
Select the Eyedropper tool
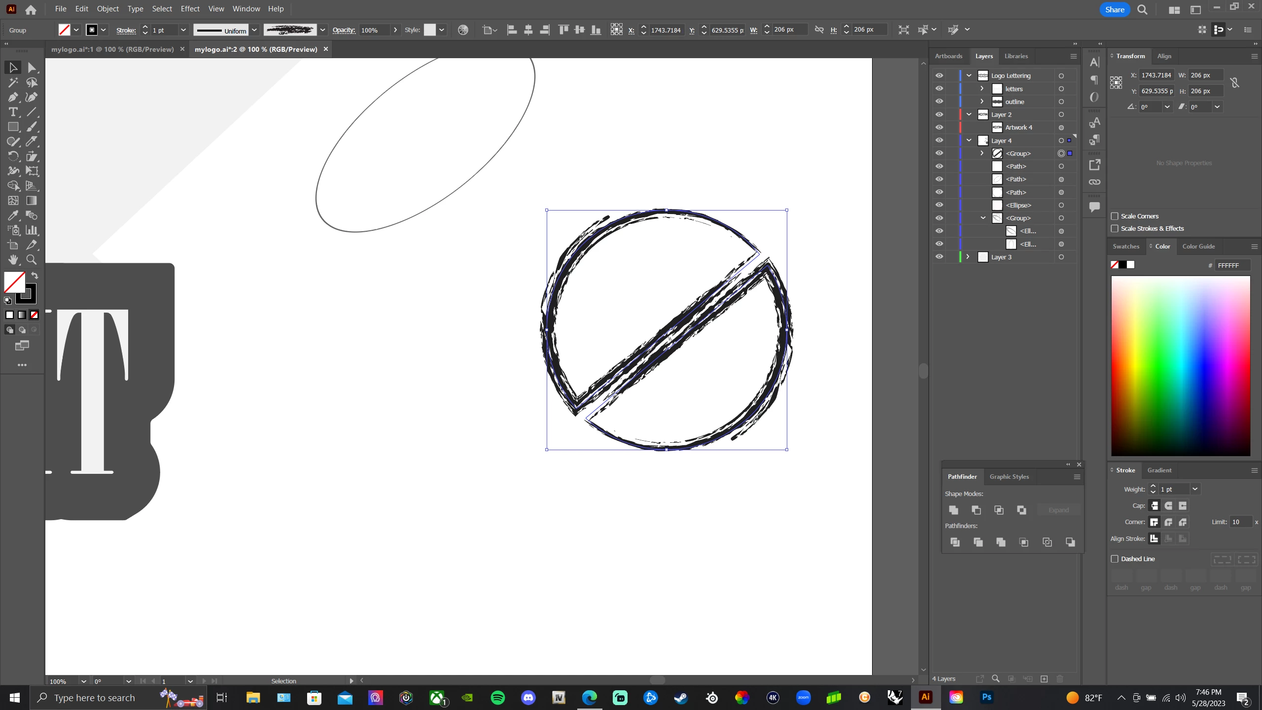(13, 215)
